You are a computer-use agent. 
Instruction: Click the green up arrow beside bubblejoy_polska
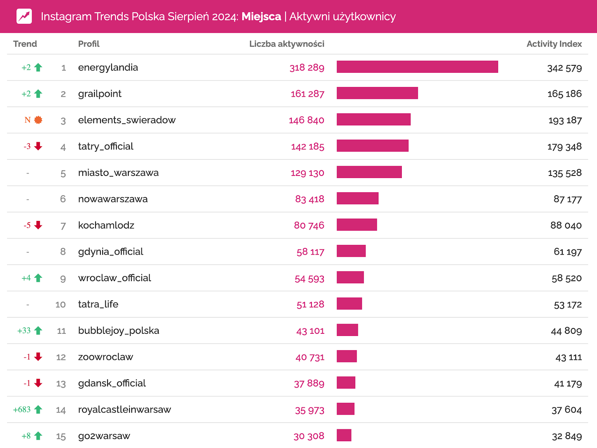click(x=38, y=330)
